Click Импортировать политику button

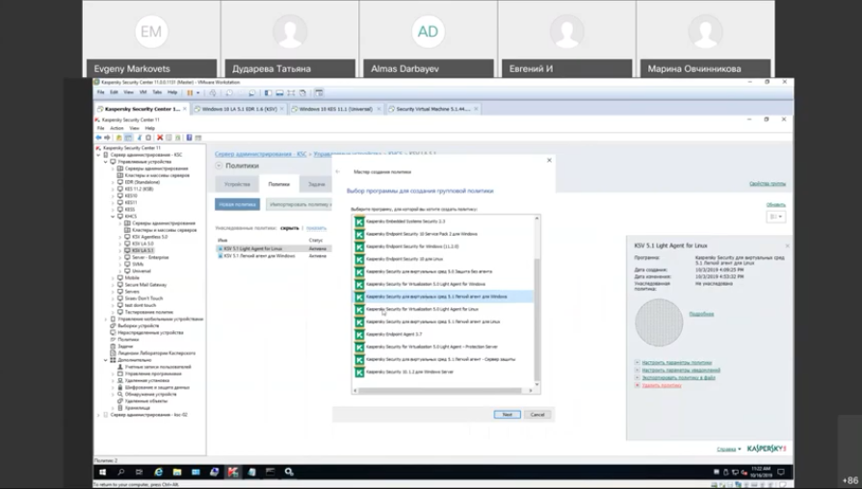300,204
